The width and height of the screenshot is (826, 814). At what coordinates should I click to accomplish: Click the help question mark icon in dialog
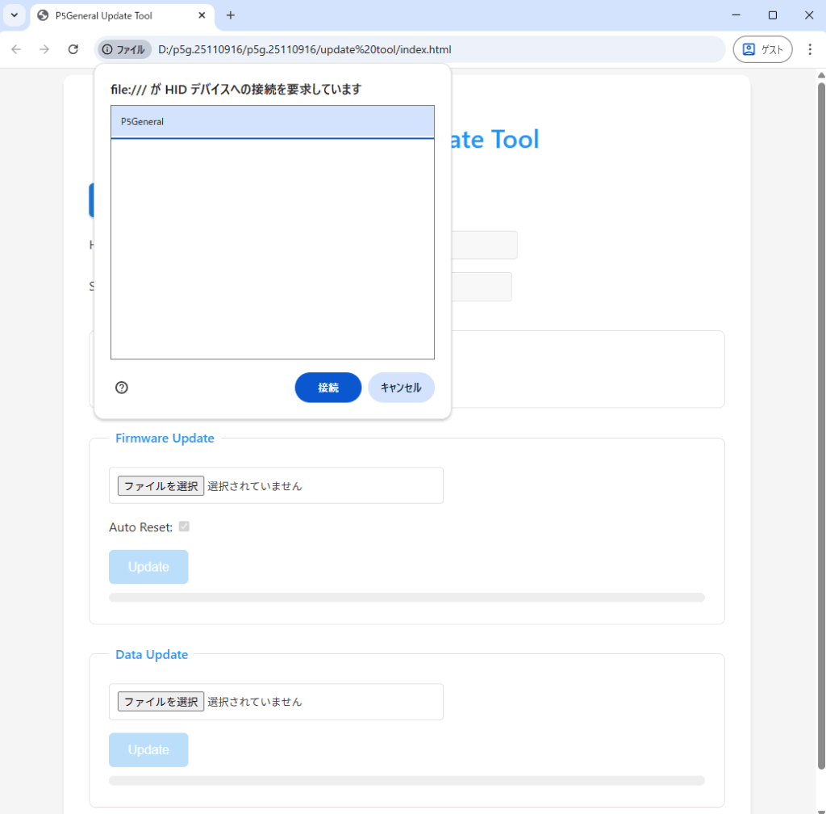[122, 388]
